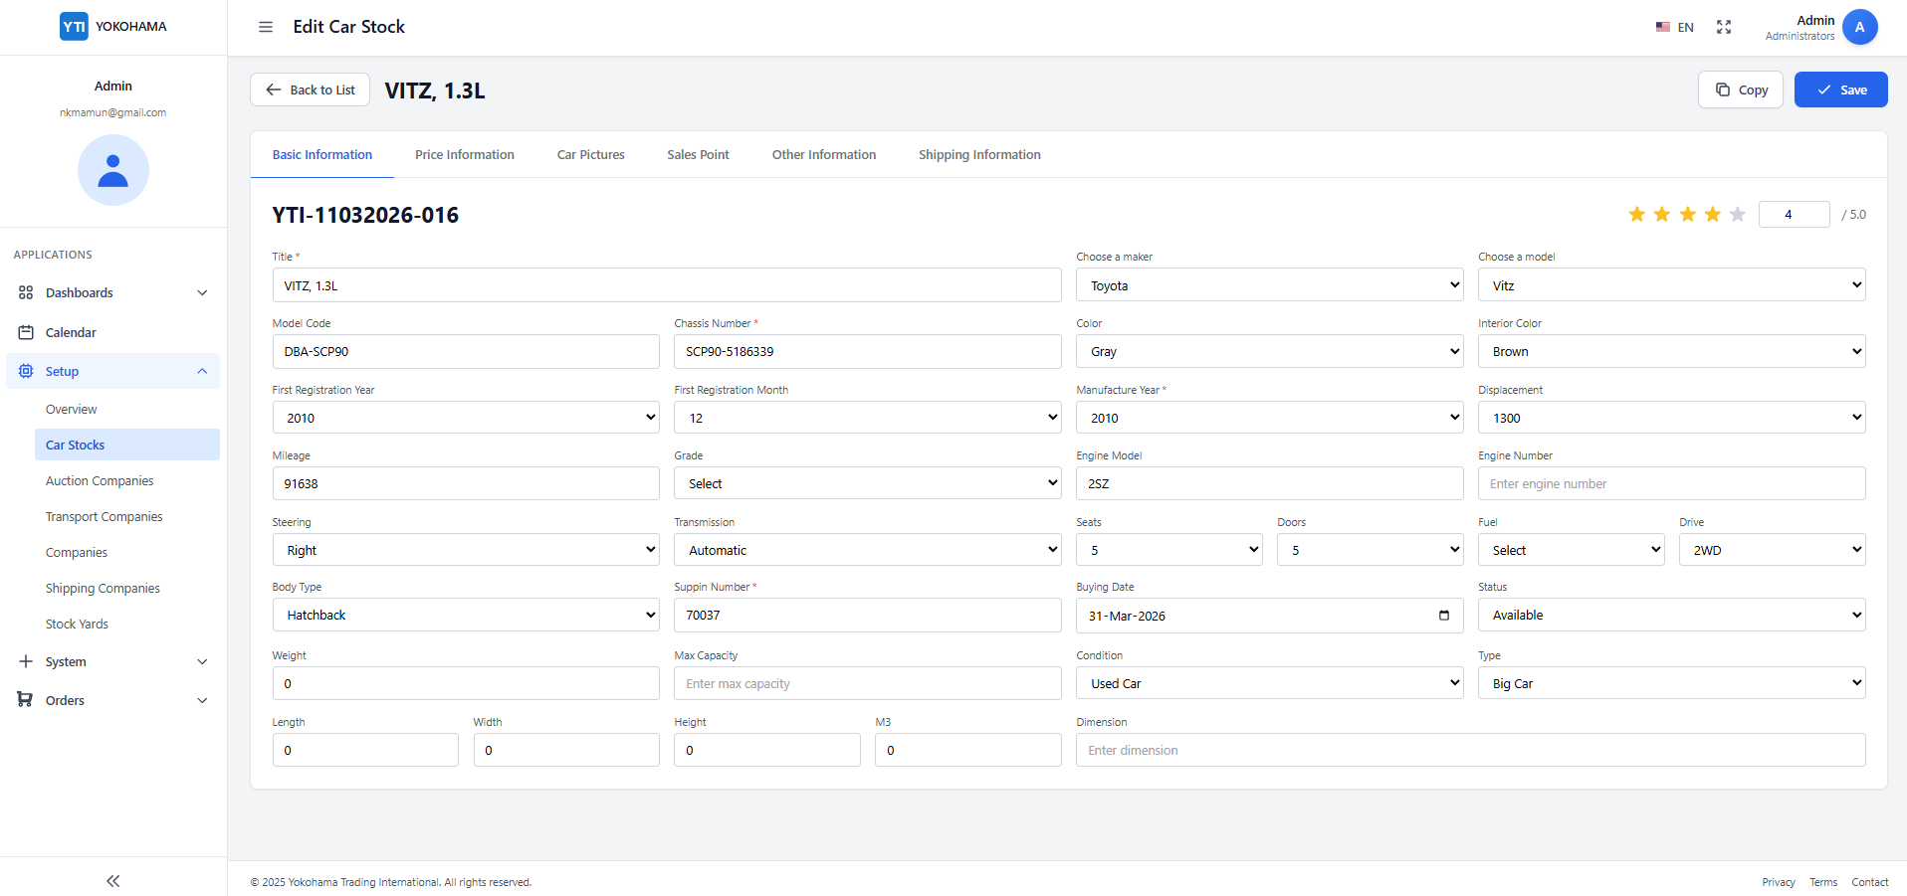Switch to Shipping Information tab
Viewport: 1907px width, 896px height.
click(979, 155)
